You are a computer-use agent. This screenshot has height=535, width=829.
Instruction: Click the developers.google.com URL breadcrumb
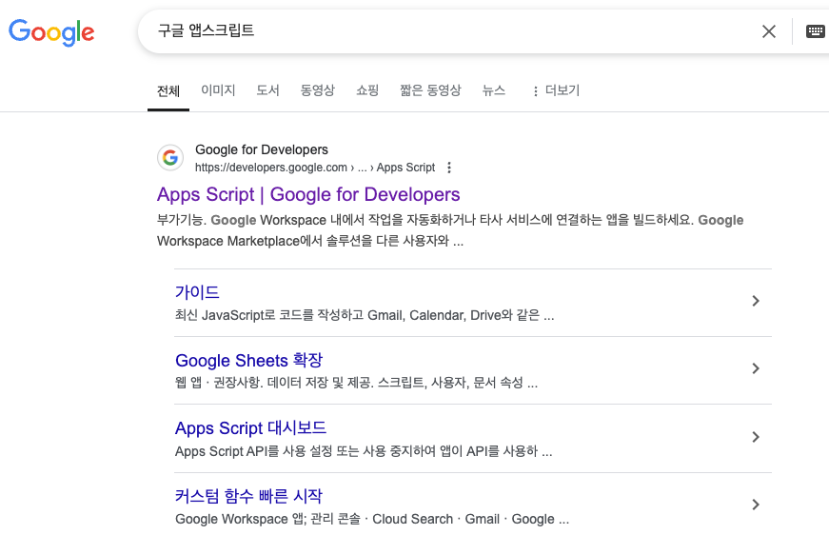[x=315, y=168]
